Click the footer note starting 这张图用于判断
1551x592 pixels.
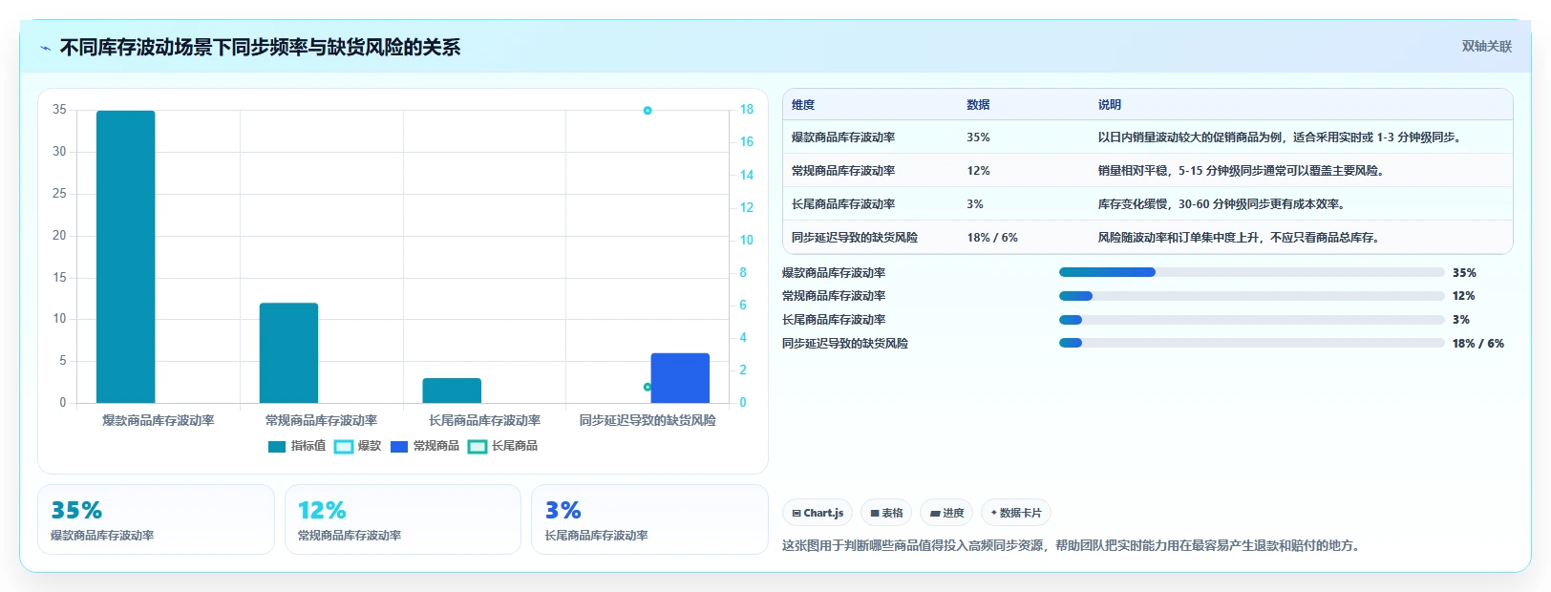pyautogui.click(x=1073, y=546)
